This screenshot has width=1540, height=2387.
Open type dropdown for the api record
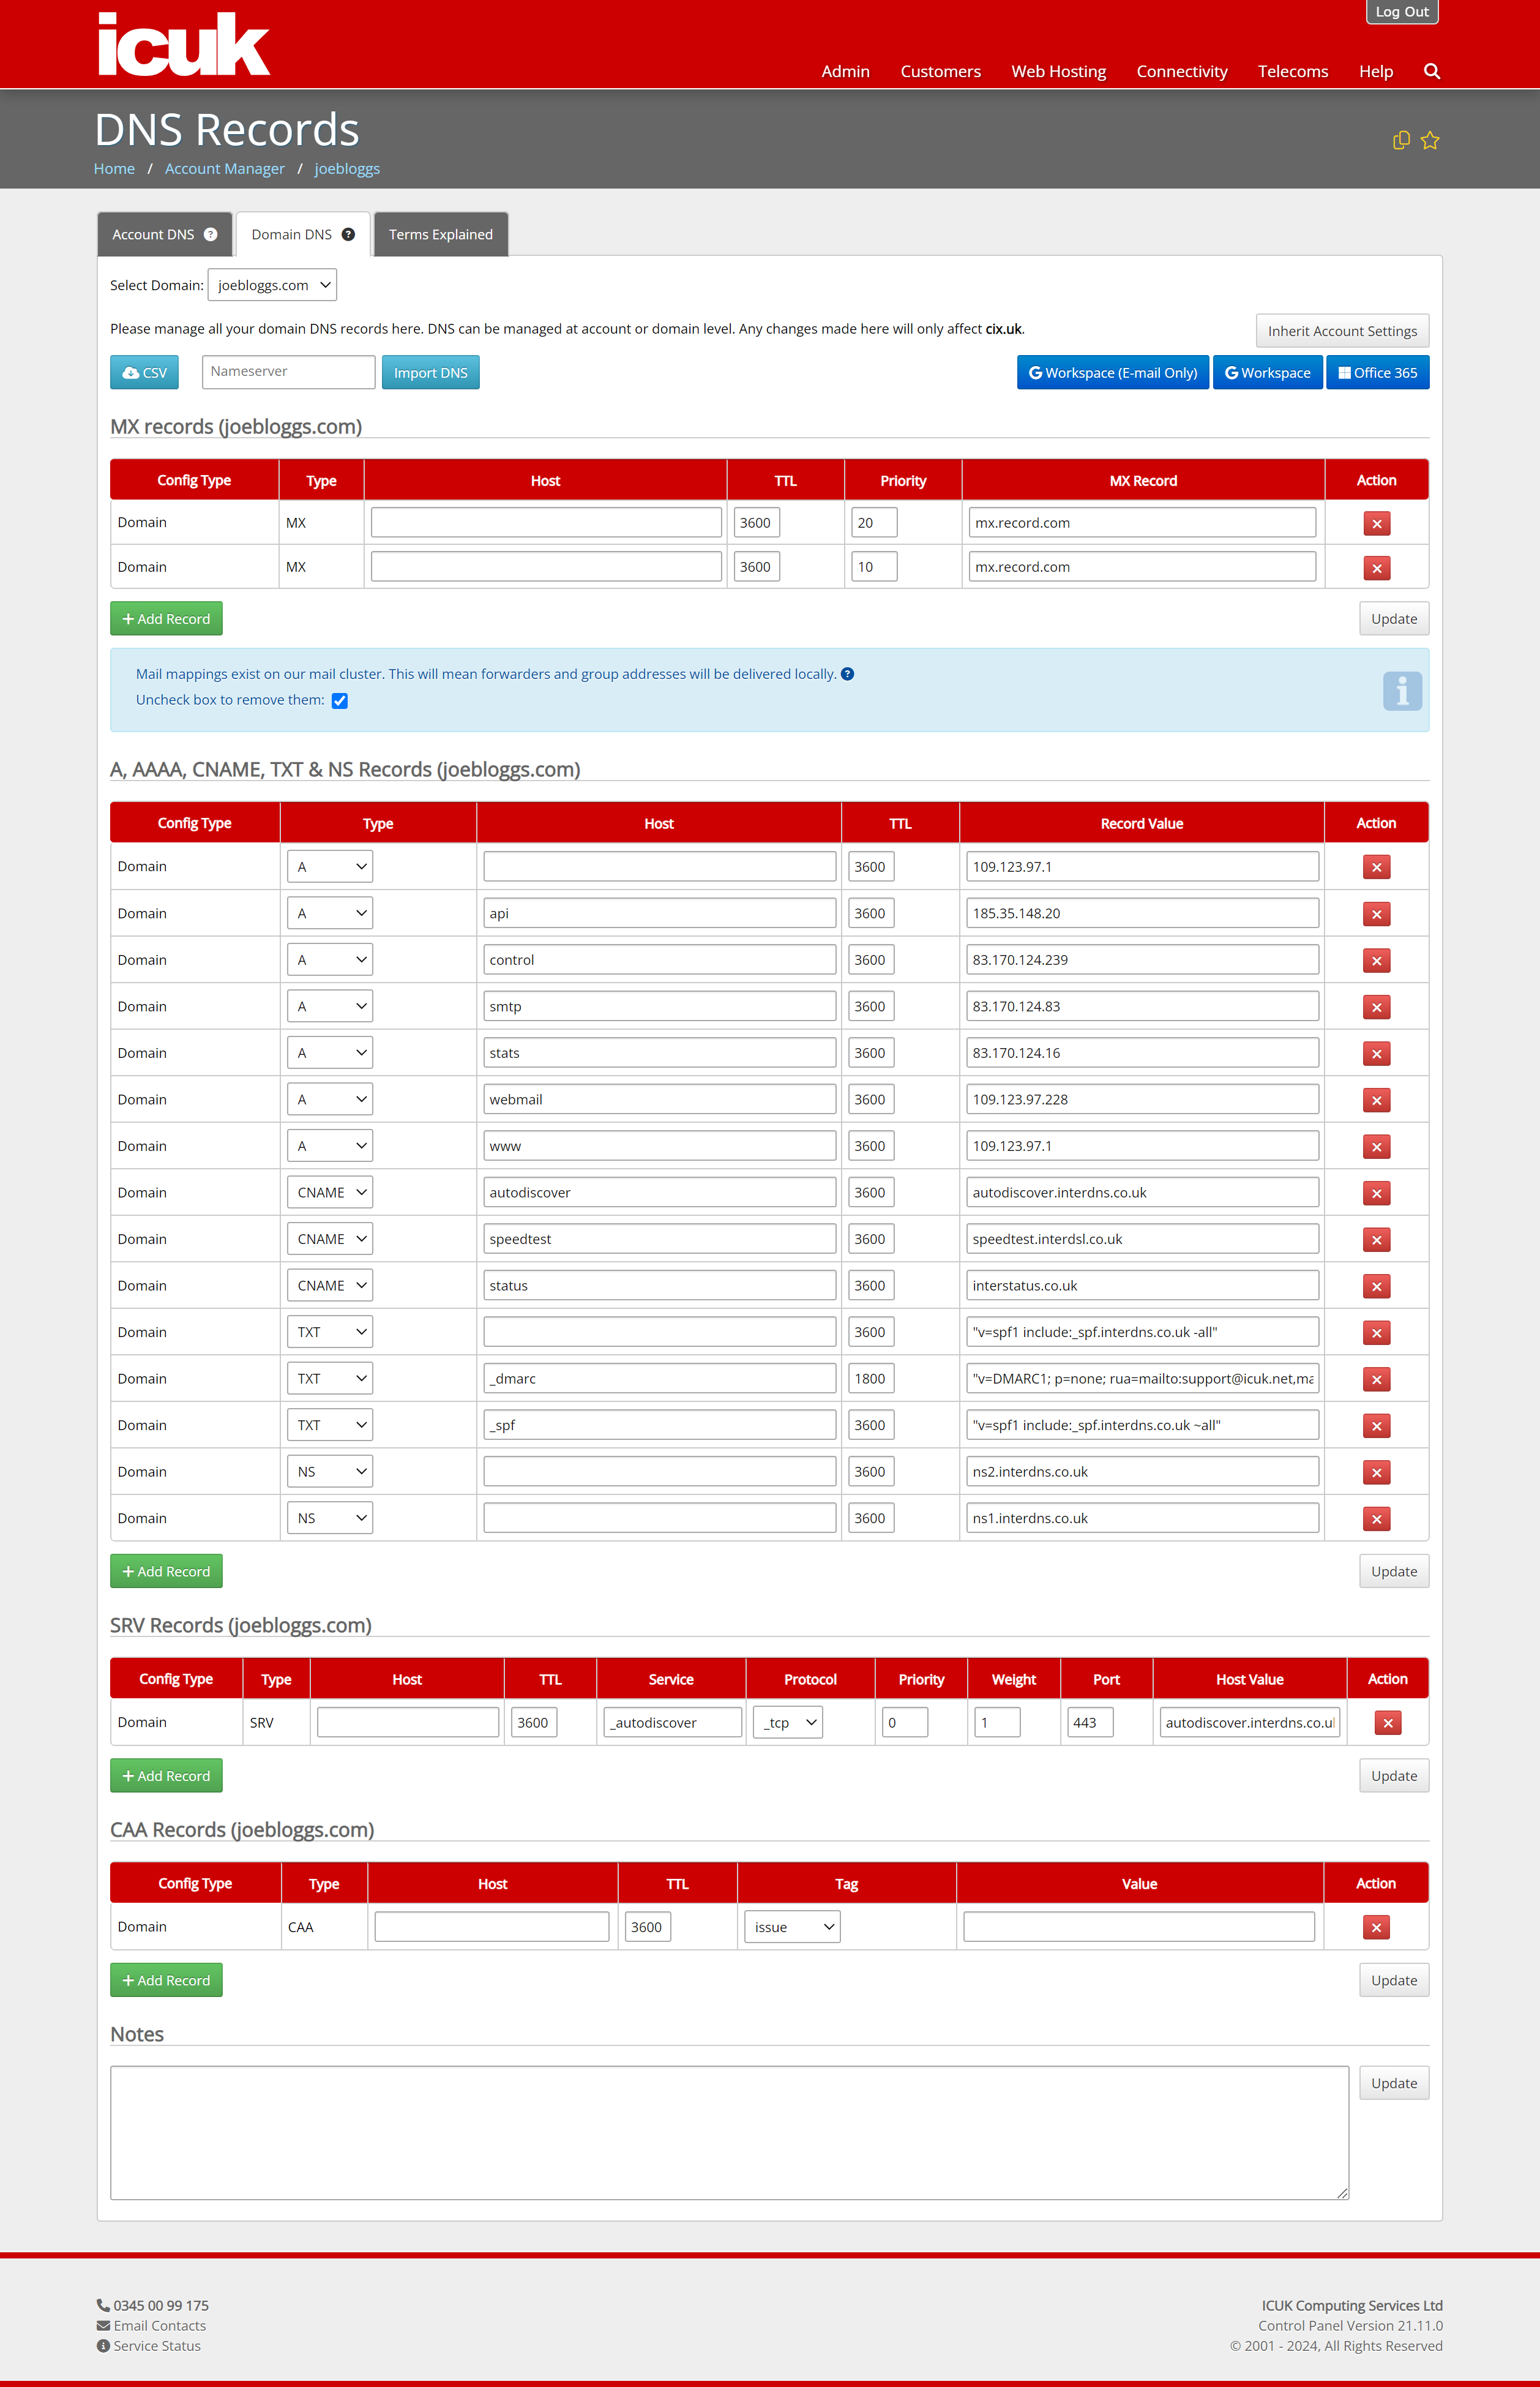[330, 913]
